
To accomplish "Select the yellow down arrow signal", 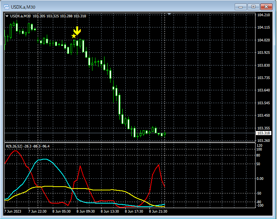I will tap(77, 30).
